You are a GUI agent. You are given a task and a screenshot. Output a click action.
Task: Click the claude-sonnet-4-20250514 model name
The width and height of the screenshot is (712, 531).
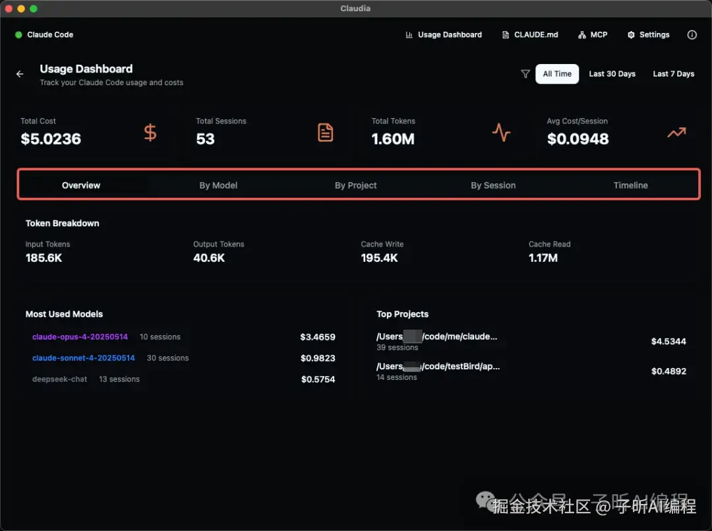tap(84, 358)
